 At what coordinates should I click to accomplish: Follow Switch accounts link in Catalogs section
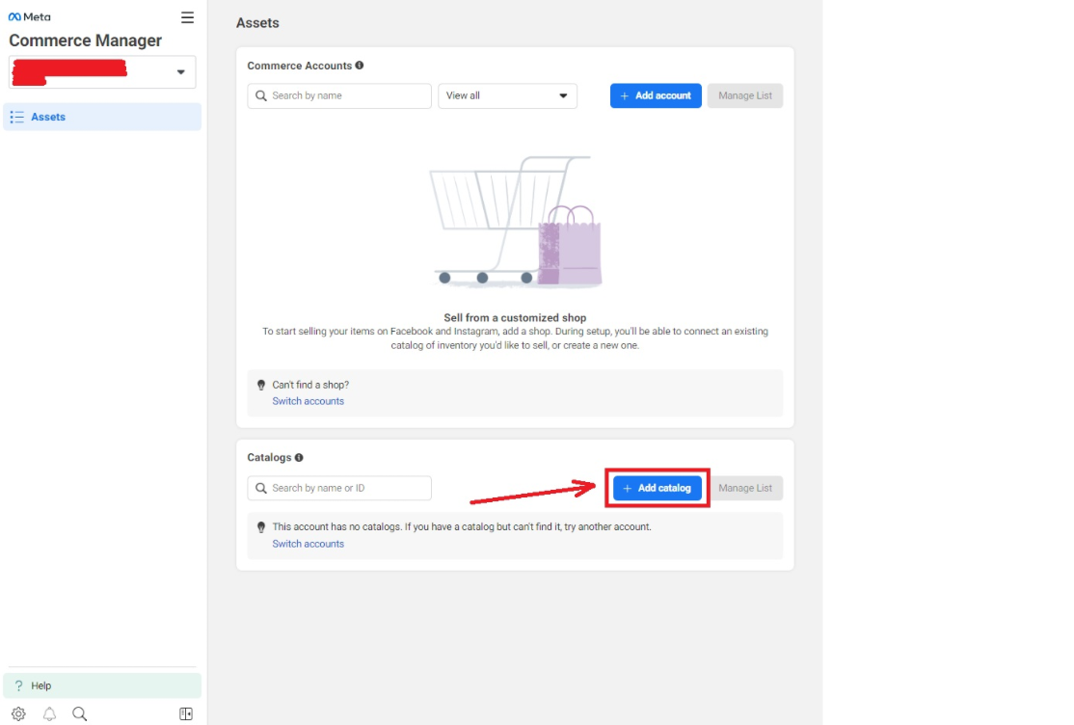click(309, 544)
